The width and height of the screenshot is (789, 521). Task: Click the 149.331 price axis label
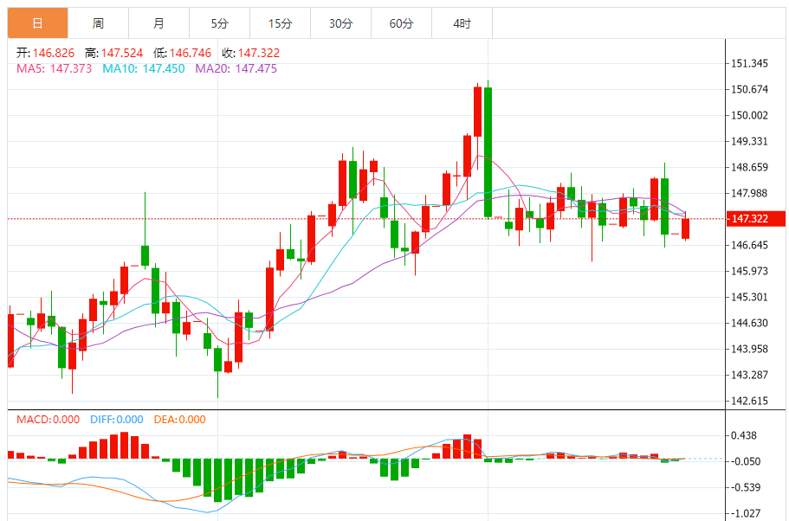pos(750,141)
